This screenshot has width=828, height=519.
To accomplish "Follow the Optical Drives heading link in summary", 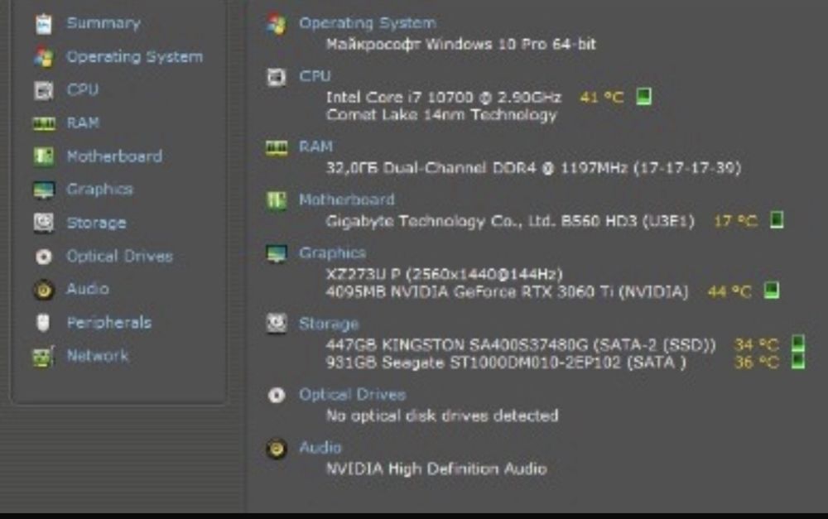I will [353, 395].
